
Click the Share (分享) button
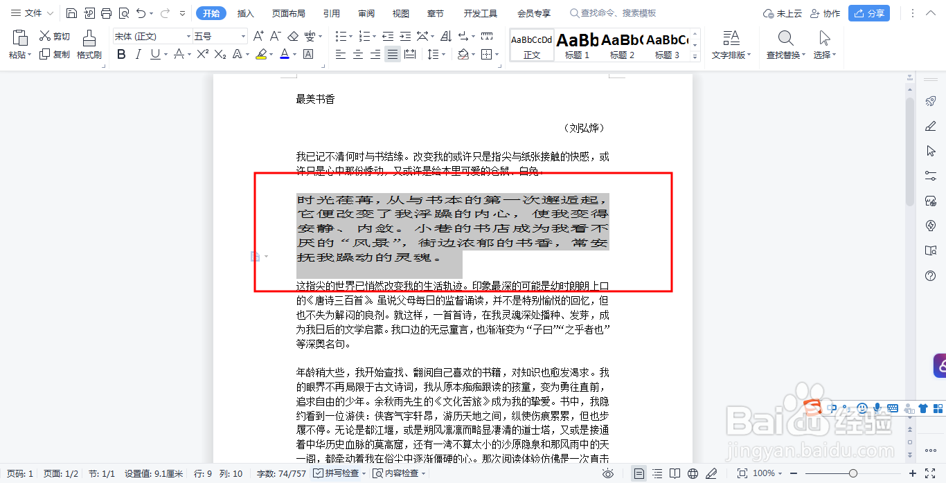coord(869,13)
